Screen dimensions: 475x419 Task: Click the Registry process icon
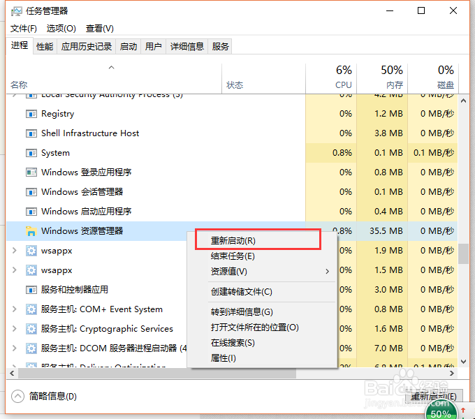coord(31,114)
